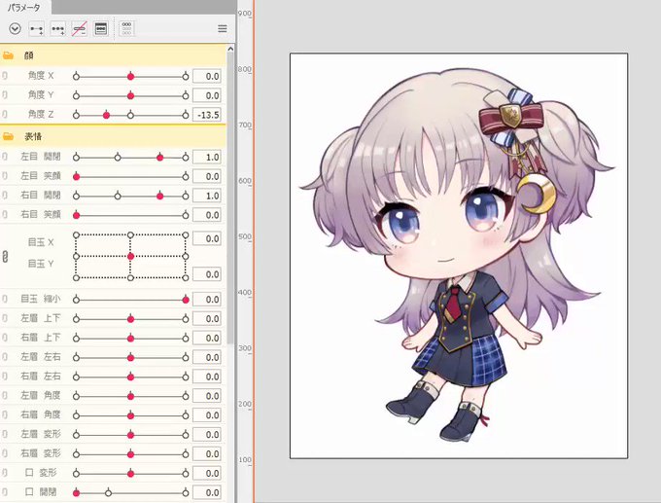Click the chibi character on the canvas

point(458,253)
